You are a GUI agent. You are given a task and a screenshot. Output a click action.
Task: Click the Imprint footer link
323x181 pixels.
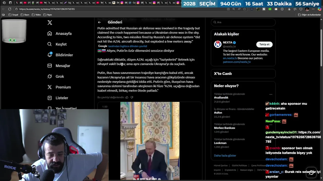click(x=217, y=170)
